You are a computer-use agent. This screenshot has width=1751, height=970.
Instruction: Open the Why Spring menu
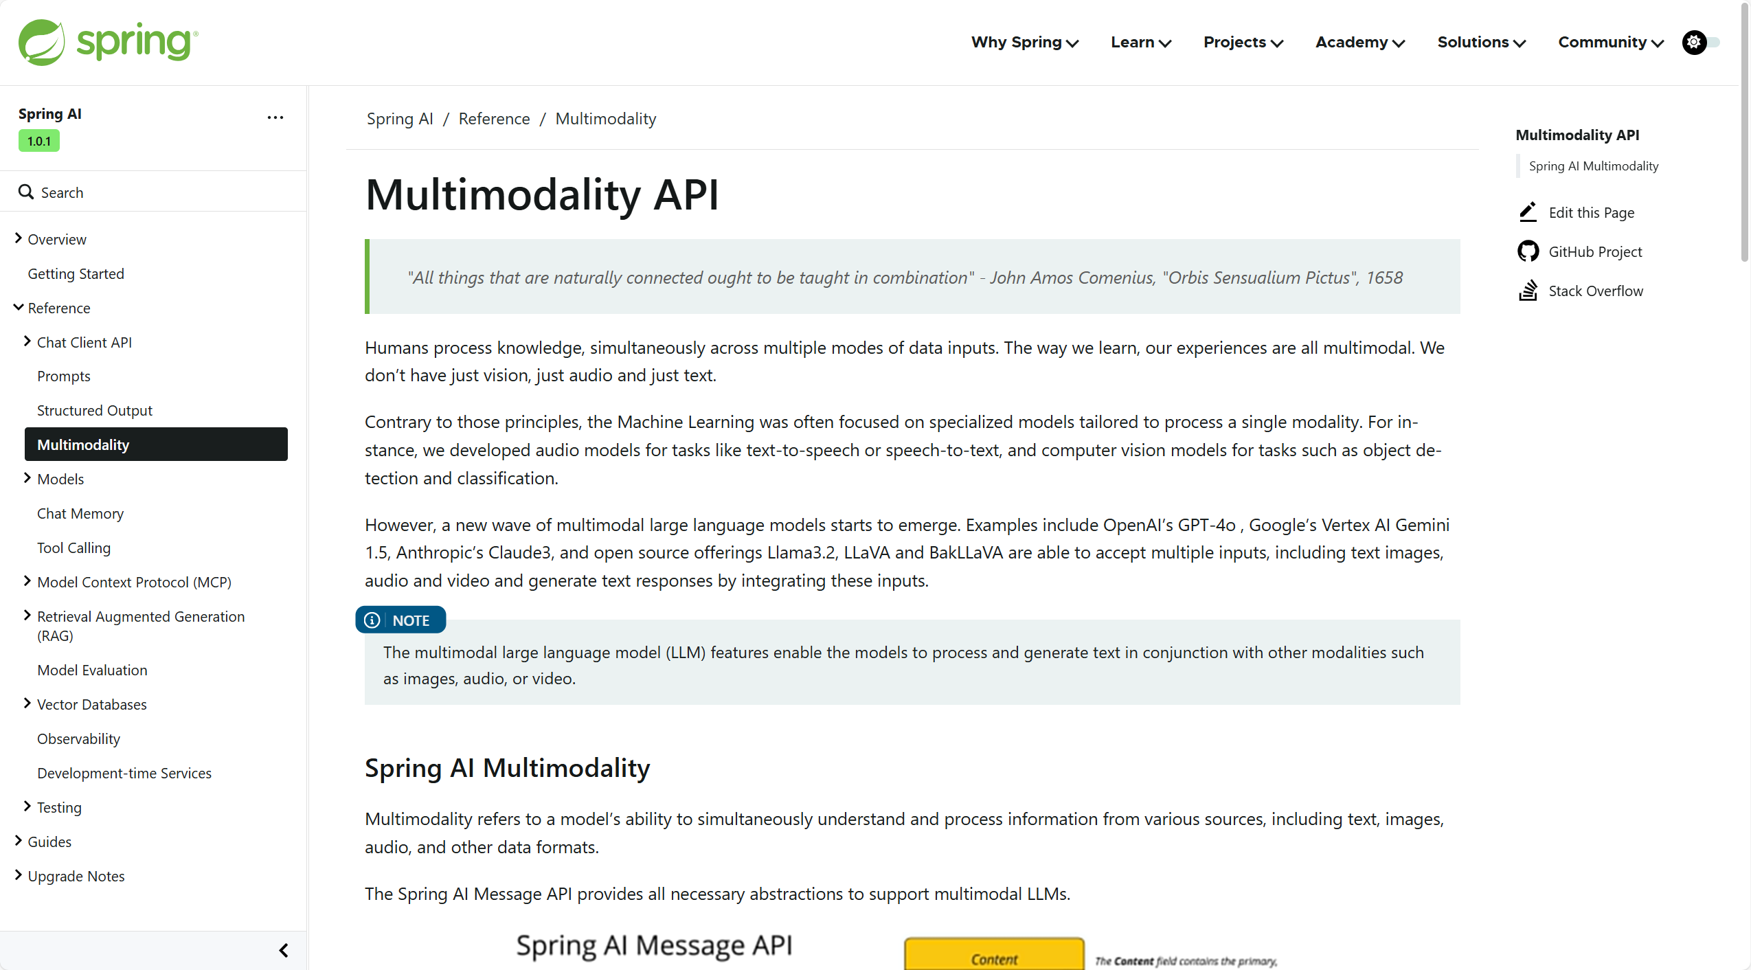[x=1025, y=43]
